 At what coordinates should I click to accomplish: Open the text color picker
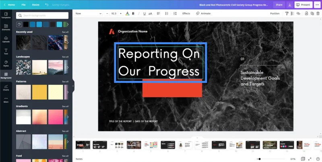click(127, 14)
